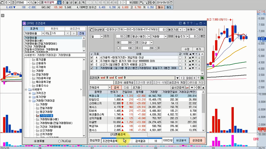Click the ? help icon by formula
The width and height of the screenshot is (266, 149).
(198, 78)
